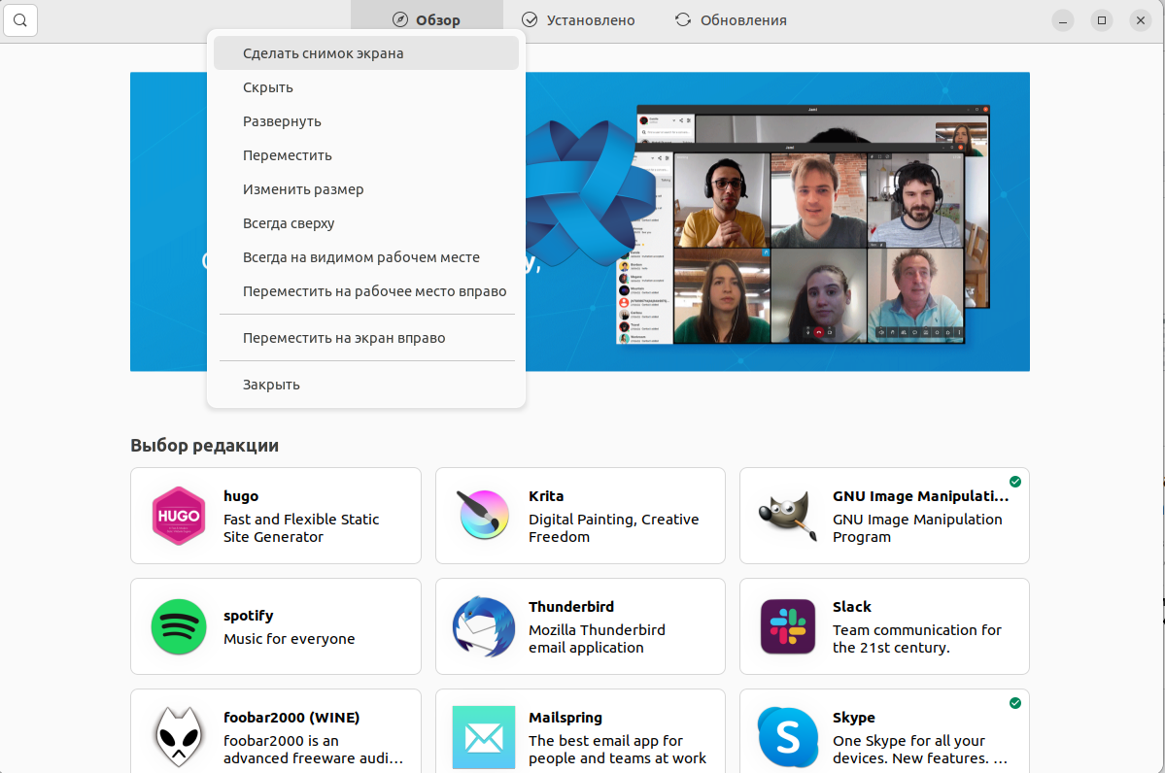Viewport: 1165px width, 773px height.
Task: Click the Выбор редакции heading
Action: click(x=204, y=446)
